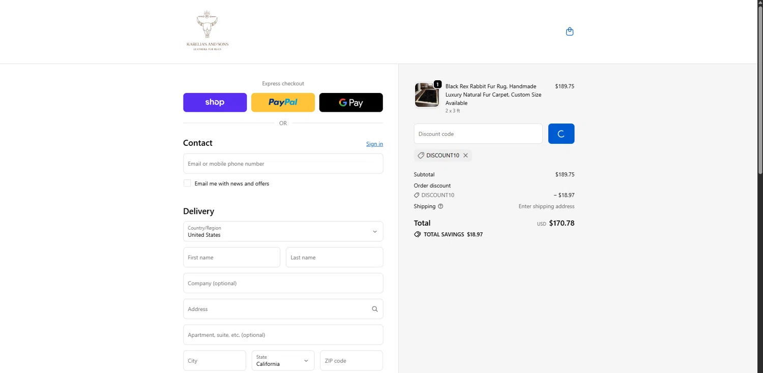Remove the DISCOUNT10 code tag
The width and height of the screenshot is (763, 373).
click(465, 156)
